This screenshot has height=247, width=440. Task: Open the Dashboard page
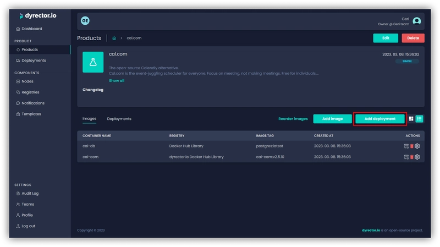tap(29, 29)
